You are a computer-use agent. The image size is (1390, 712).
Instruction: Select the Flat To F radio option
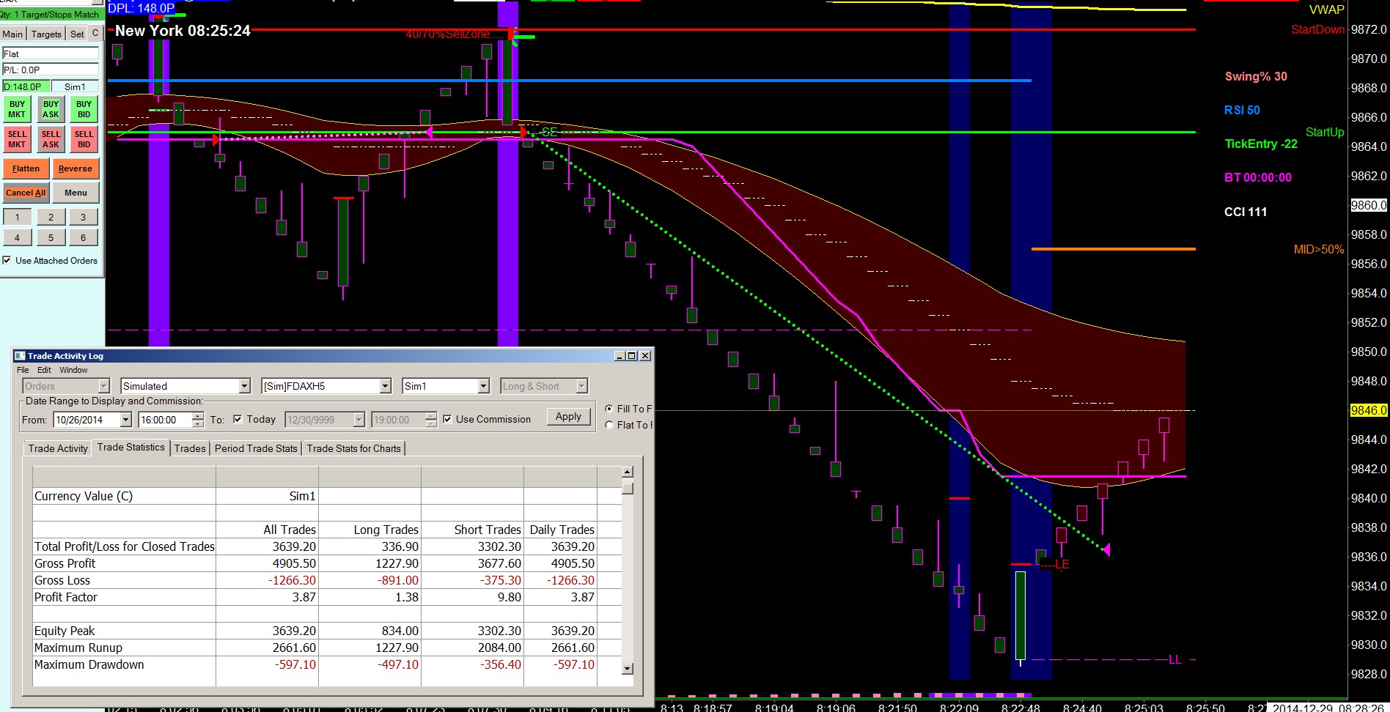point(609,425)
